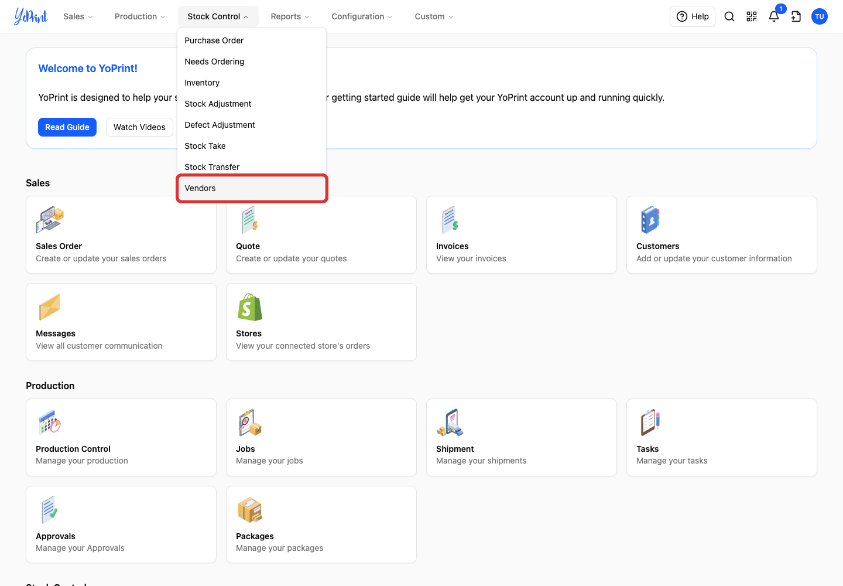Choose Defect Adjustment menu entry
843x586 pixels.
252,125
